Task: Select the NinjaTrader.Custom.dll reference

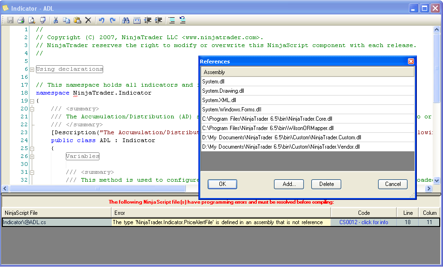Action: coord(307,137)
